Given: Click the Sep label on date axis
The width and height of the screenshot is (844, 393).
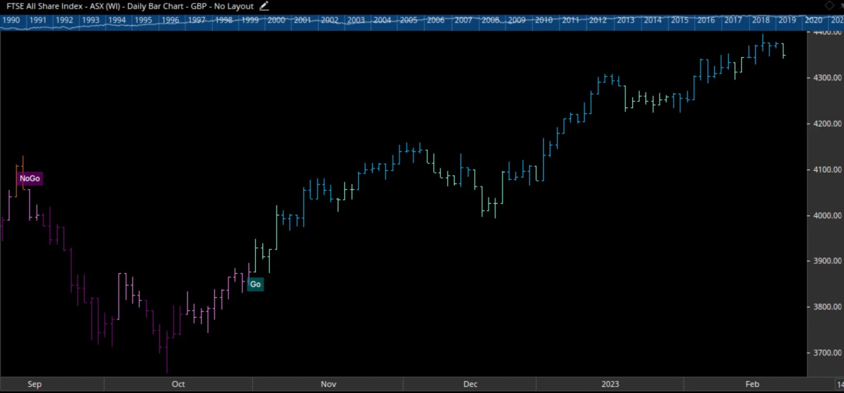Looking at the screenshot, I should click(x=34, y=384).
